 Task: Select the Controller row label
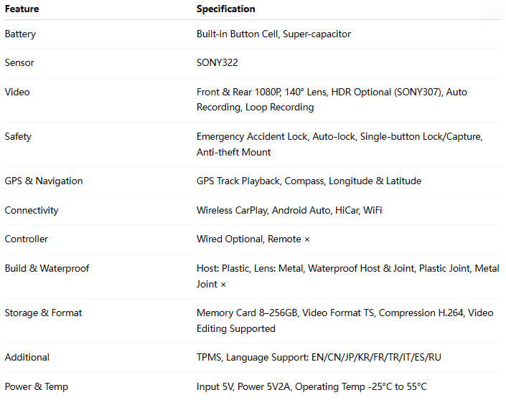(27, 239)
